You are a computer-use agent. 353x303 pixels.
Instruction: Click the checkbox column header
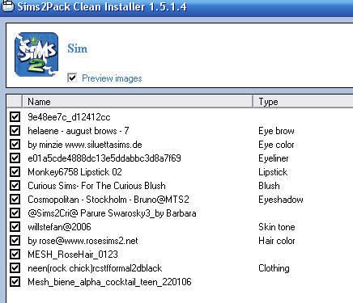click(x=15, y=102)
